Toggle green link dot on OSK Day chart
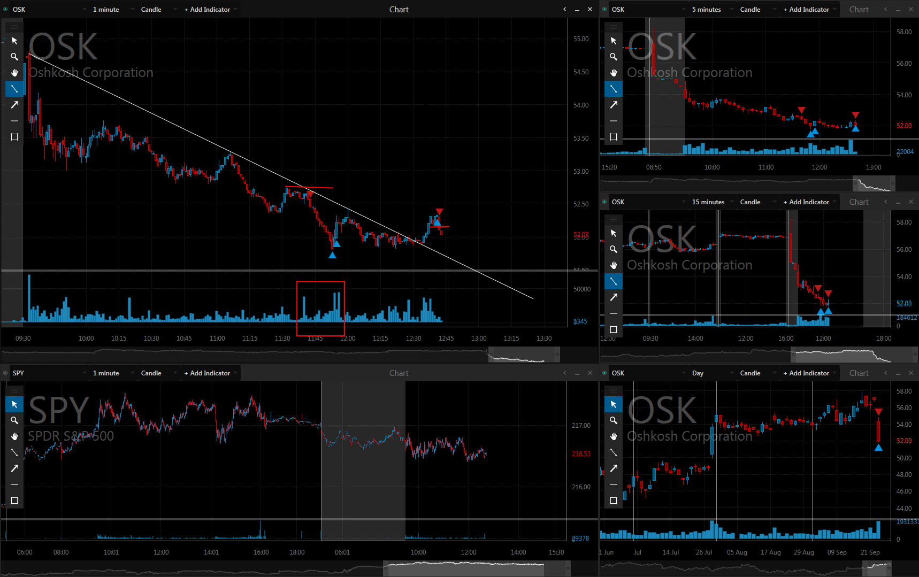The width and height of the screenshot is (919, 577). pos(604,373)
